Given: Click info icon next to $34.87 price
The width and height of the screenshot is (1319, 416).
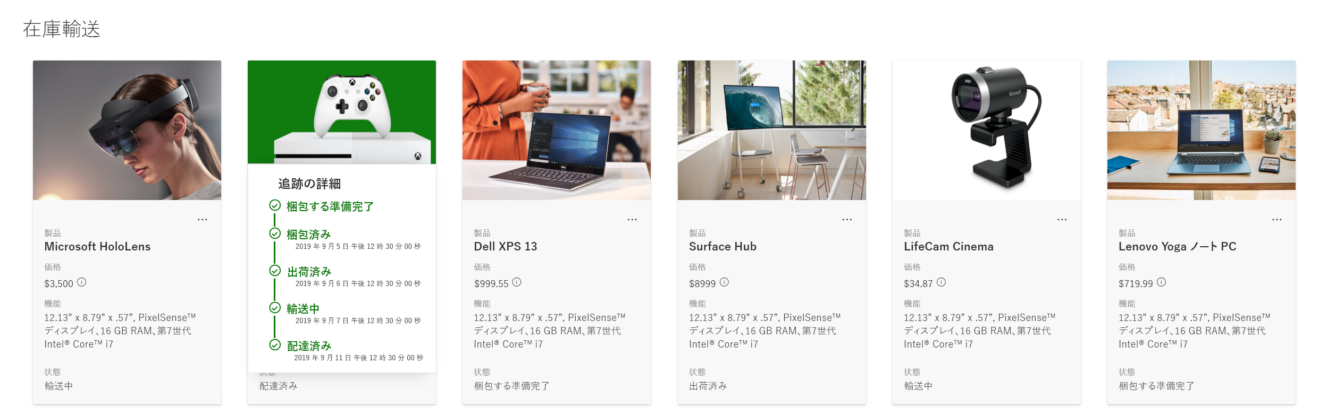Looking at the screenshot, I should pyautogui.click(x=941, y=282).
